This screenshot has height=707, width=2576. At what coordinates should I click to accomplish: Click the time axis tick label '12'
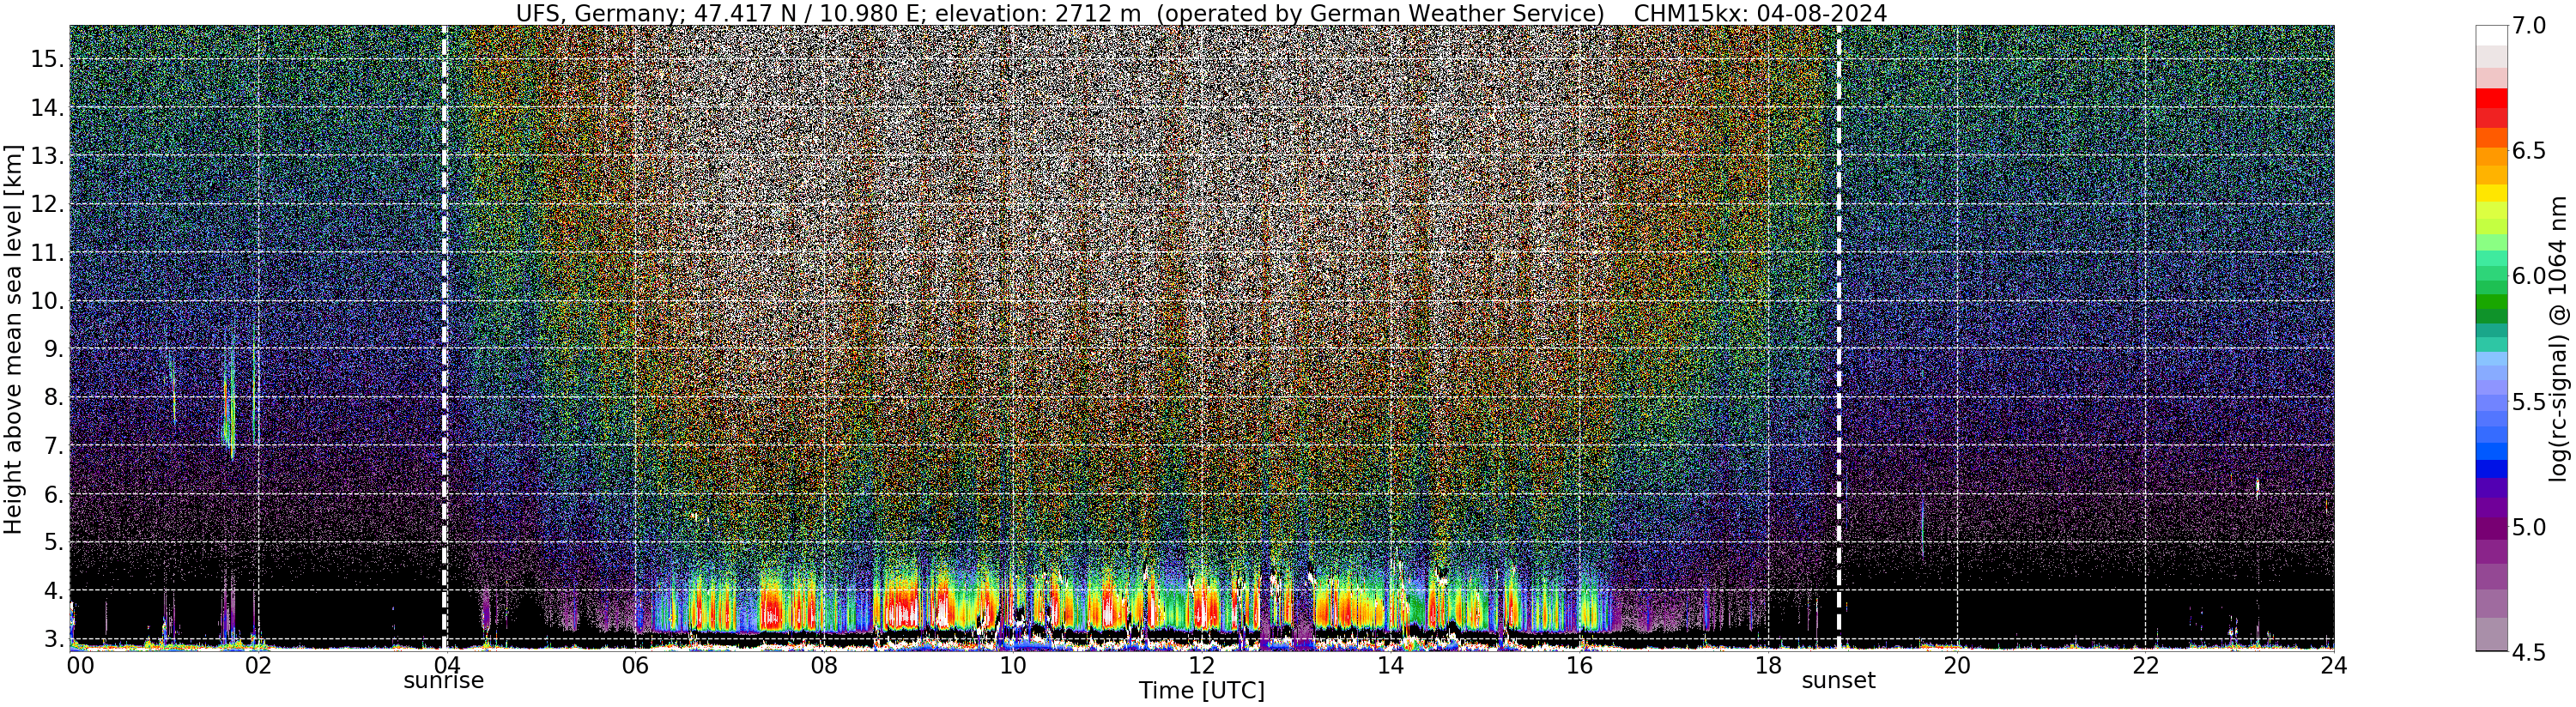(1201, 665)
